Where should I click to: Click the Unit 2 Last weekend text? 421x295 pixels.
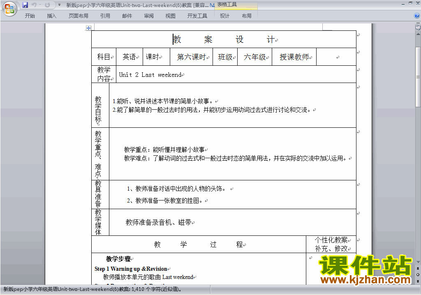click(150, 75)
